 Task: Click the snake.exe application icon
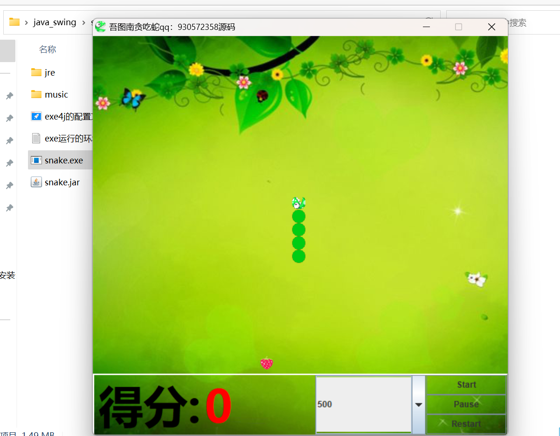[36, 160]
